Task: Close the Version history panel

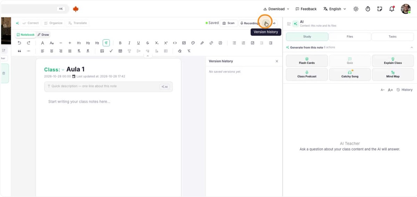Action: (x=277, y=61)
